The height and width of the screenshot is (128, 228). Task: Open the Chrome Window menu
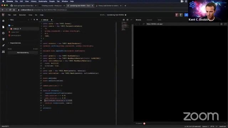coord(65,1)
